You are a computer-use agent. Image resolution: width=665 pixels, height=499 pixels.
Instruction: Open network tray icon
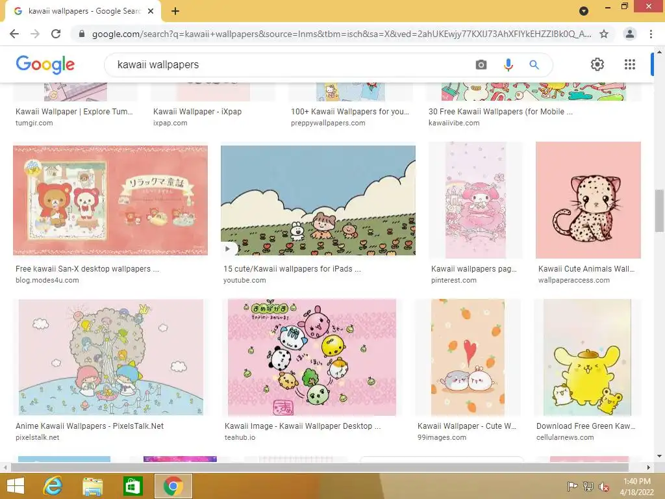tap(588, 486)
